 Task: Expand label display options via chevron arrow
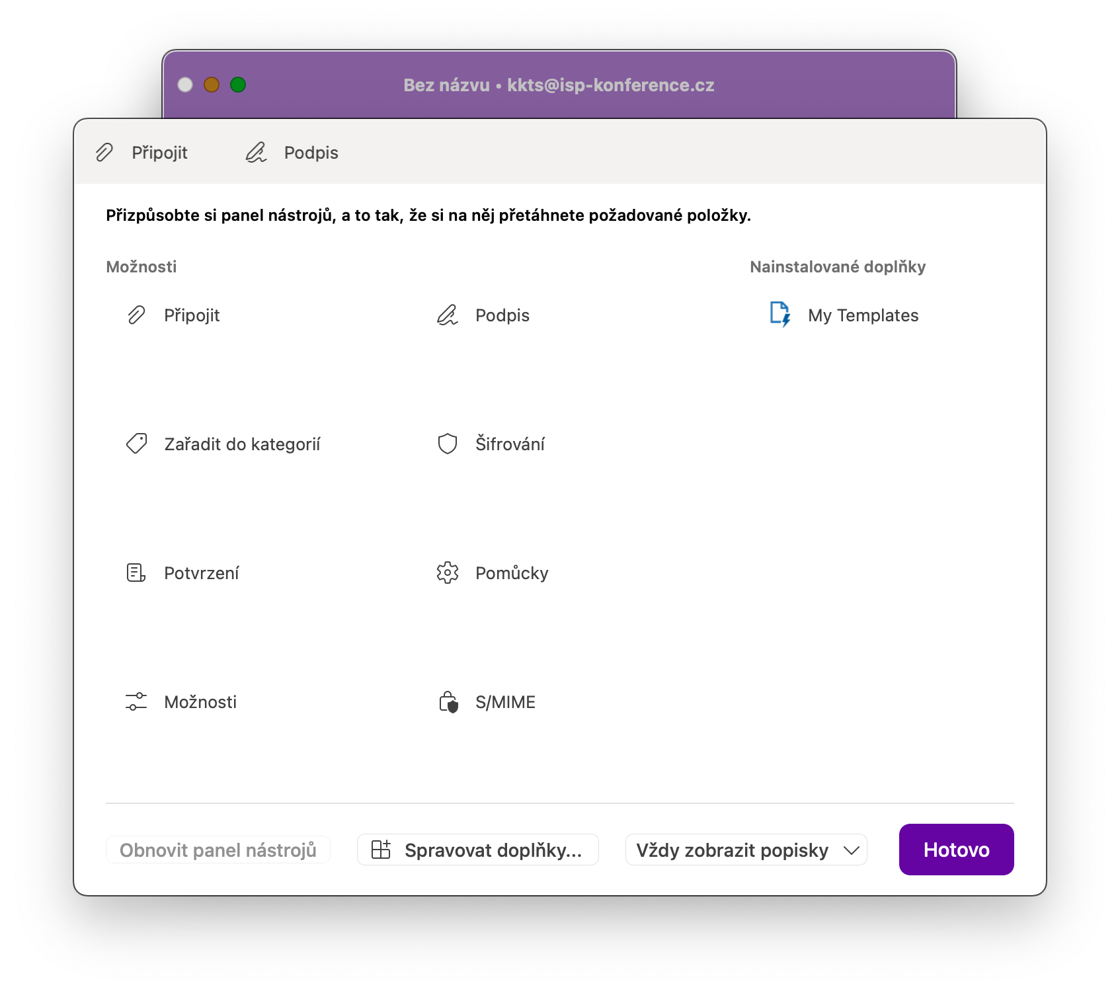click(x=852, y=850)
